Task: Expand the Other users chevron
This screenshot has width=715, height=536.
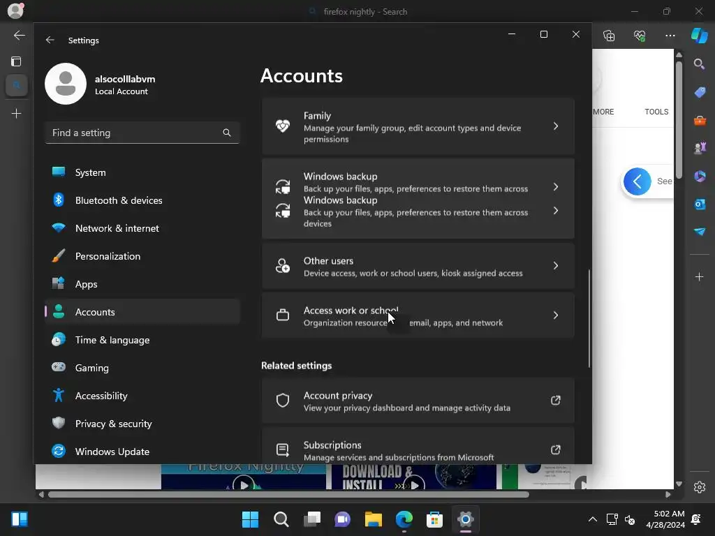Action: coord(555,266)
